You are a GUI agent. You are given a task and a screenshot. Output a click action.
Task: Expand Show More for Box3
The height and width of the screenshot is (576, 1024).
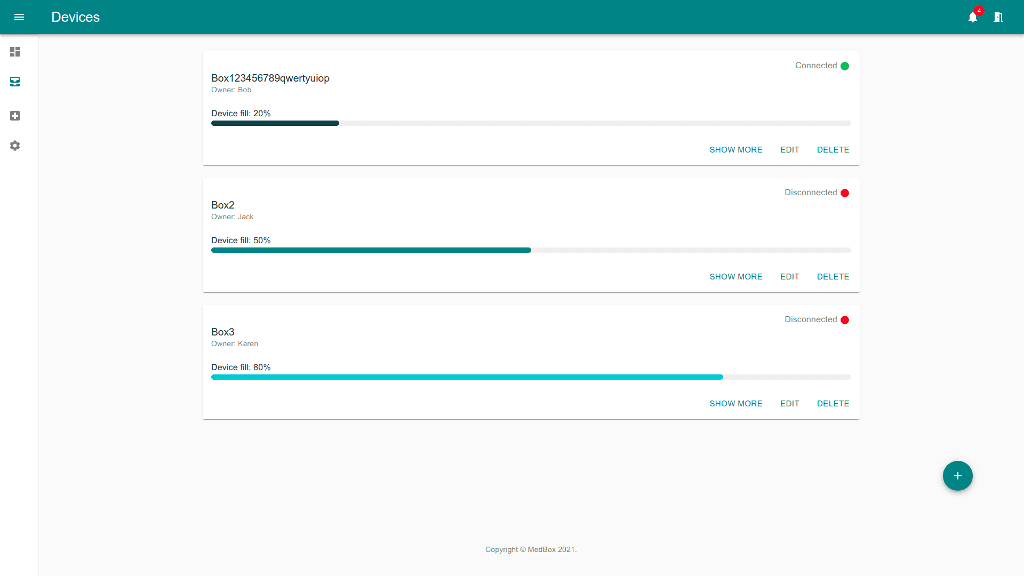coord(735,404)
